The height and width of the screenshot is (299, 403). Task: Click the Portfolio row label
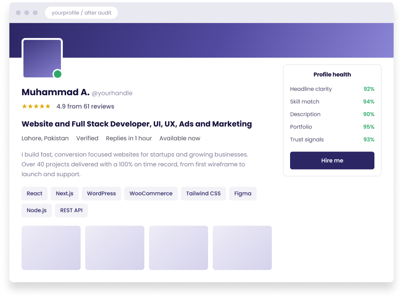coord(301,127)
